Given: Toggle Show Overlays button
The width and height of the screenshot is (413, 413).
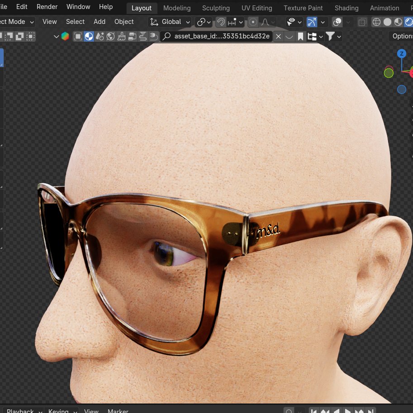Looking at the screenshot, I should point(337,22).
